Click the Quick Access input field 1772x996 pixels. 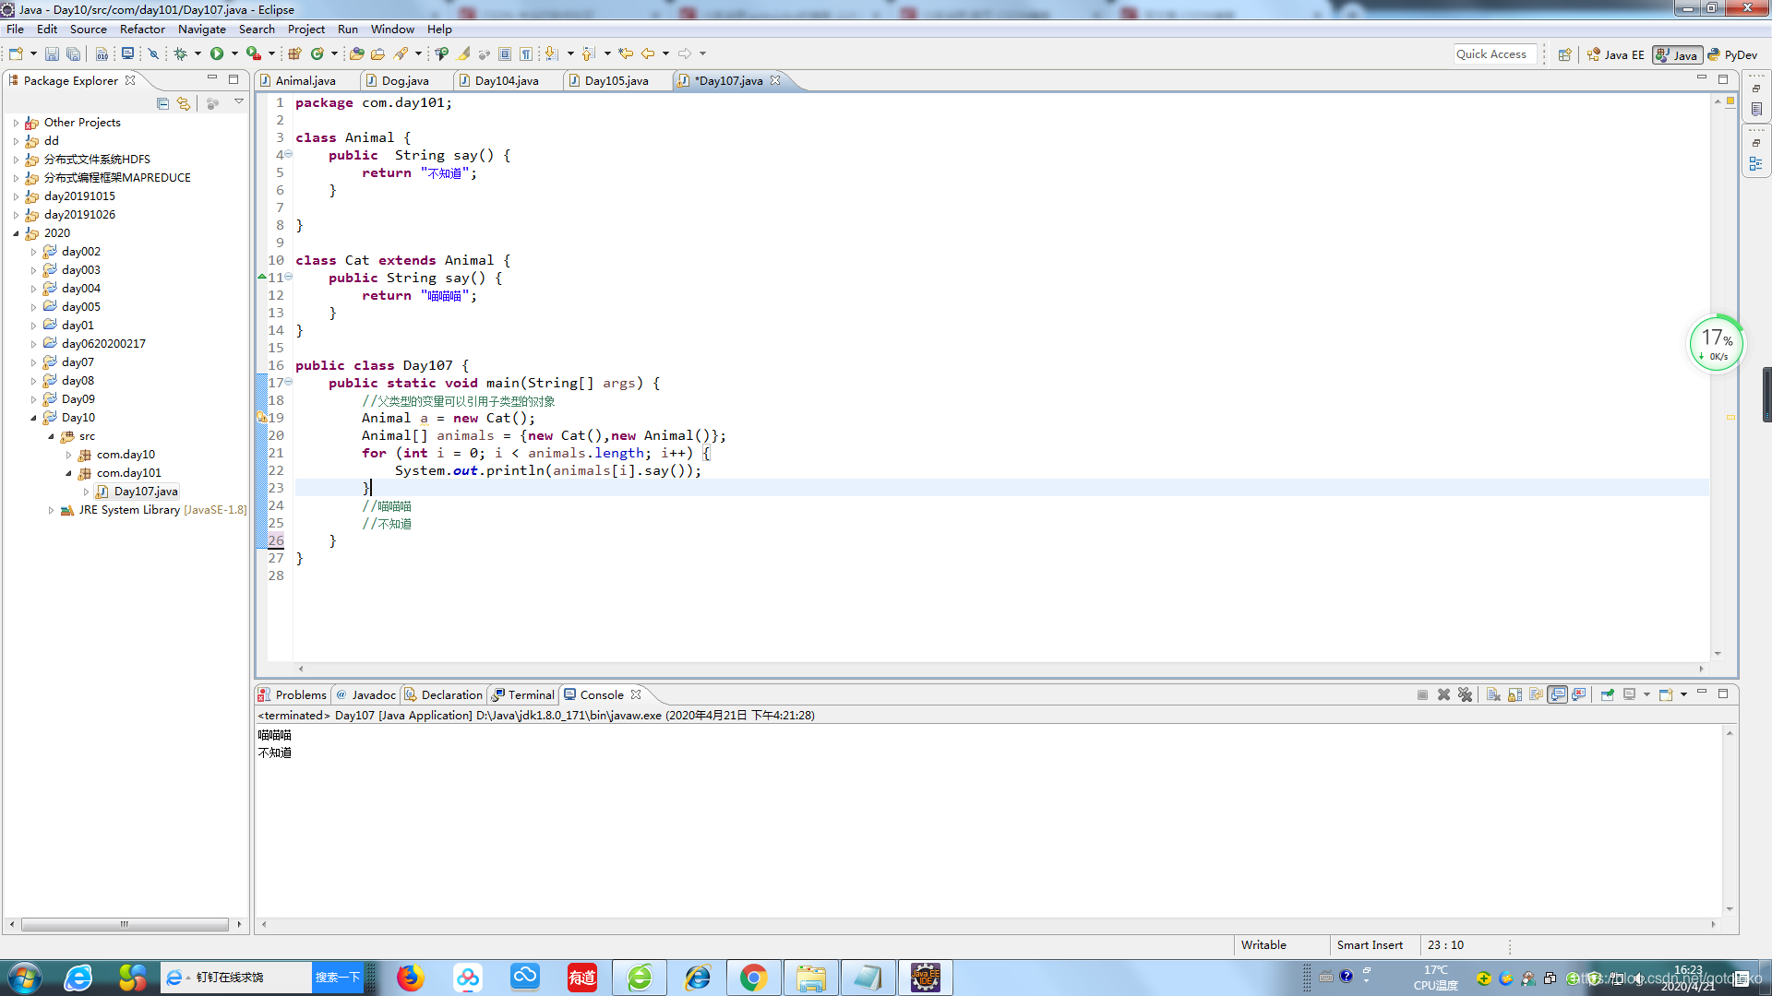pos(1495,54)
